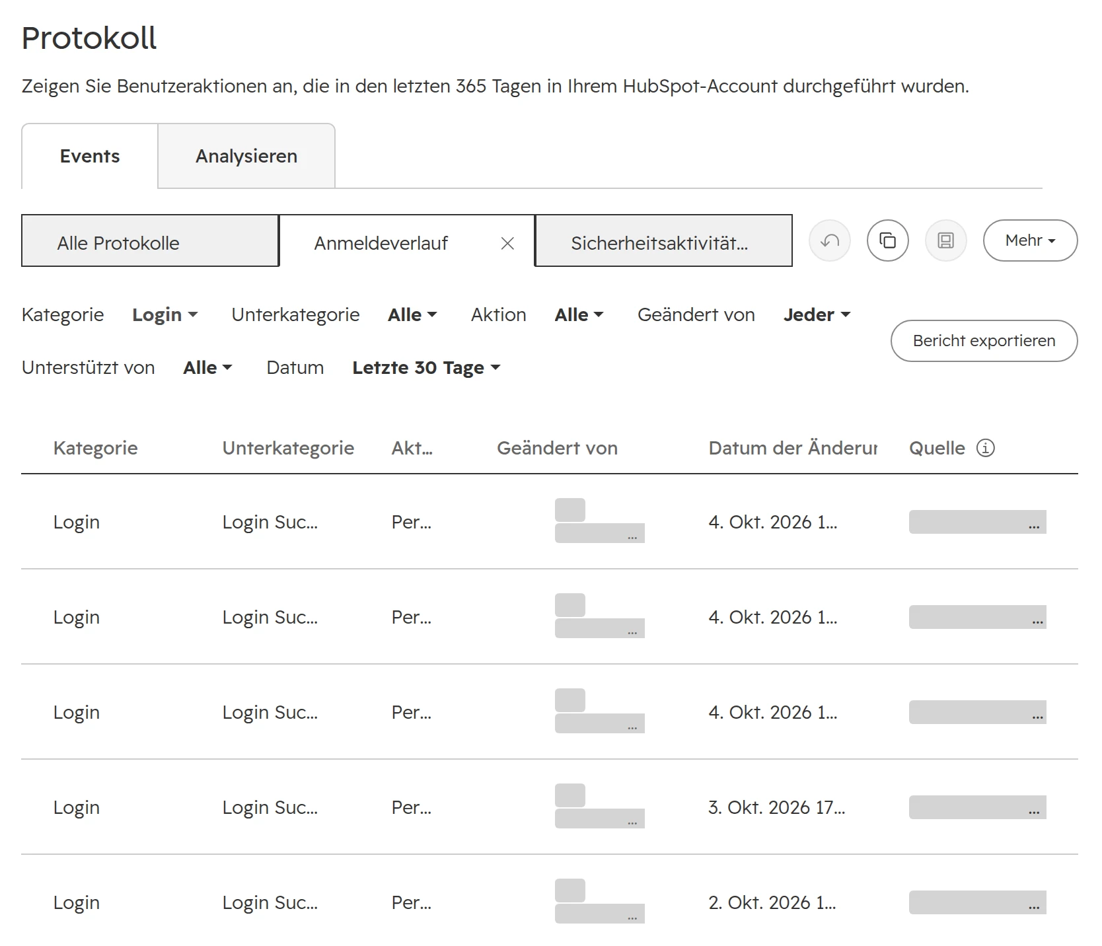This screenshot has height=946, width=1102.
Task: Click the duplicate view icon button
Action: tap(887, 240)
